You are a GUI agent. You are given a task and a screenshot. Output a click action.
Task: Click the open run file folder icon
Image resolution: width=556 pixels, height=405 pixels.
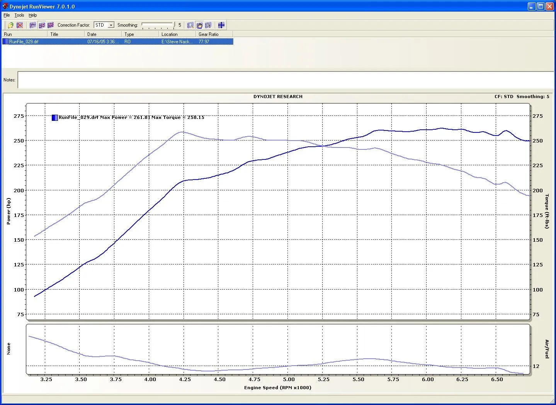[10, 25]
